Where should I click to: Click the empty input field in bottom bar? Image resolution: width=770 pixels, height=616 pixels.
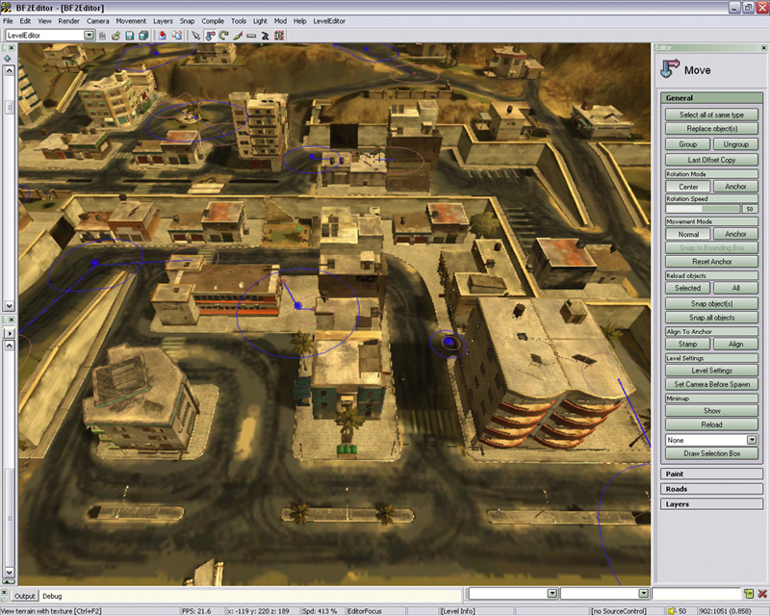coord(697,594)
